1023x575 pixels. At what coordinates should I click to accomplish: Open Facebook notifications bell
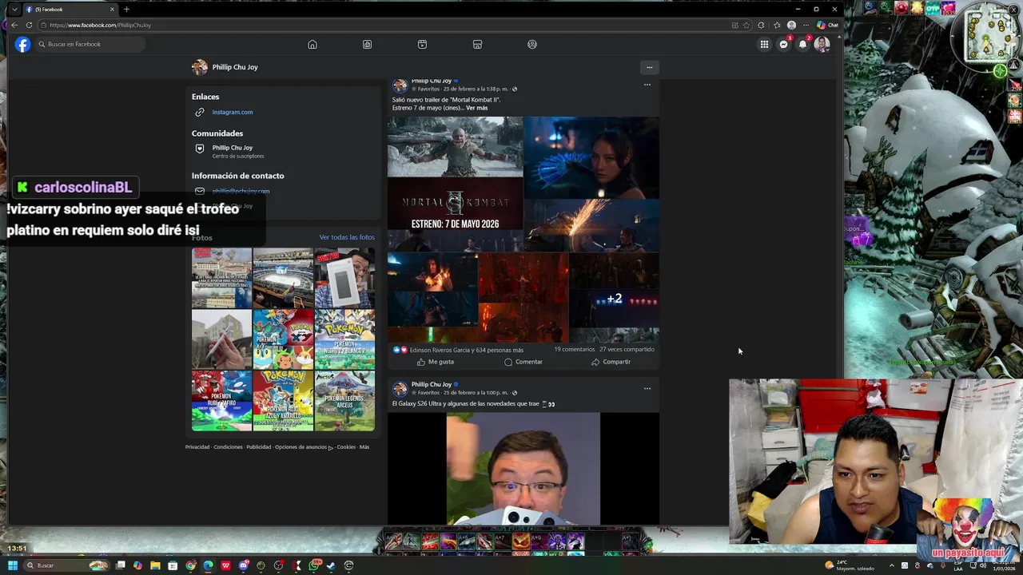click(803, 44)
